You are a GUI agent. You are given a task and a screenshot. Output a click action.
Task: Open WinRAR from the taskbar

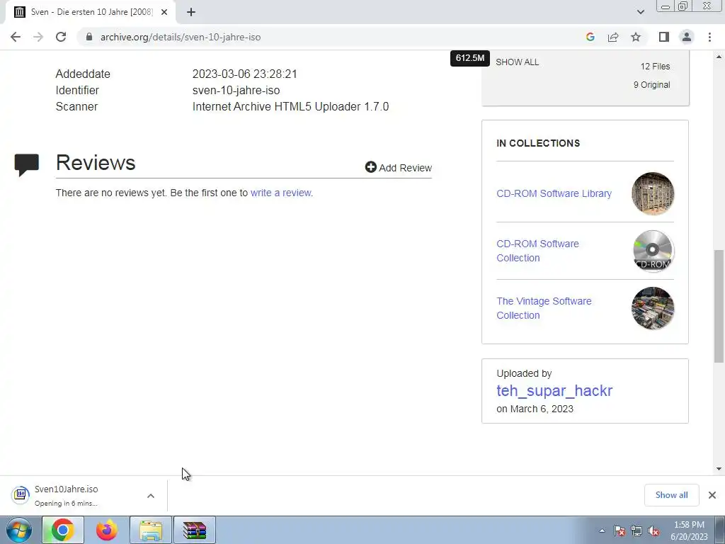tap(195, 530)
